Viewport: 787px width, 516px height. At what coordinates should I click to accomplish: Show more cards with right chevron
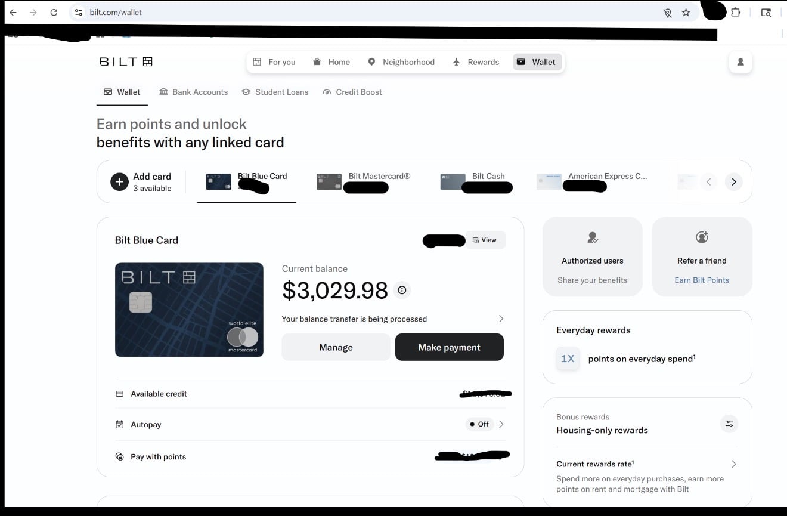point(734,182)
